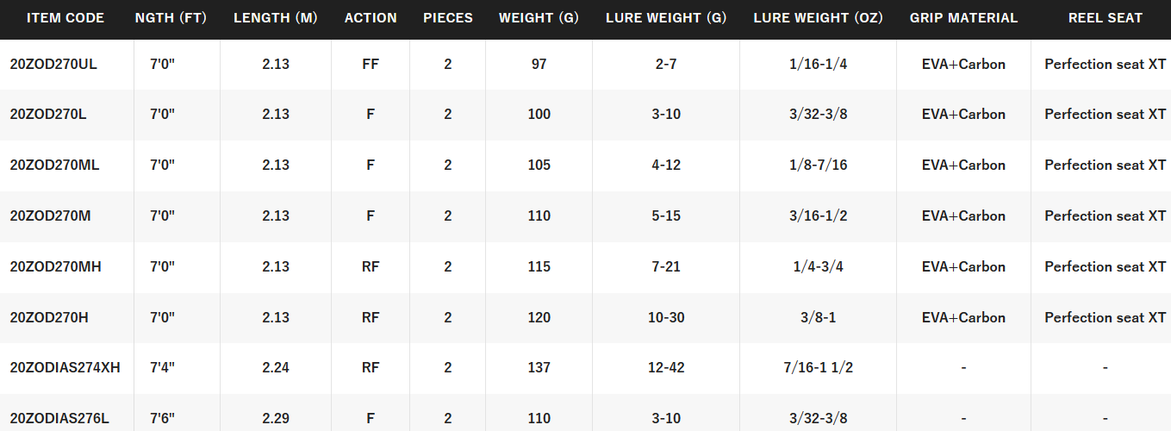Image resolution: width=1171 pixels, height=431 pixels.
Task: Select the LURE WEIGHT (OZ) header
Action: point(818,18)
